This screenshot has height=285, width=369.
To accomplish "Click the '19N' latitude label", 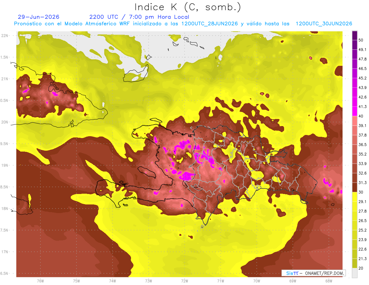I will tap(5, 165).
